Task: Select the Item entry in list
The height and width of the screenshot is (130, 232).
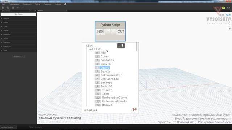Action: pos(105,94)
